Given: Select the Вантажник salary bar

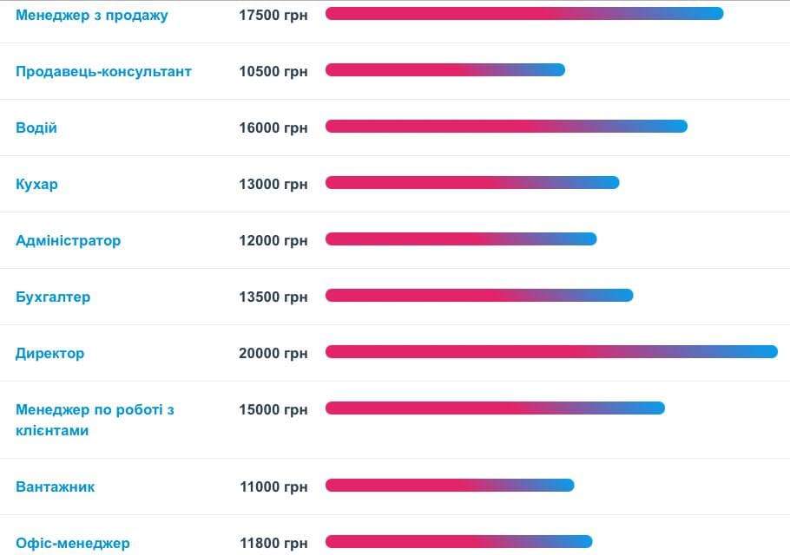Looking at the screenshot, I should 450,486.
